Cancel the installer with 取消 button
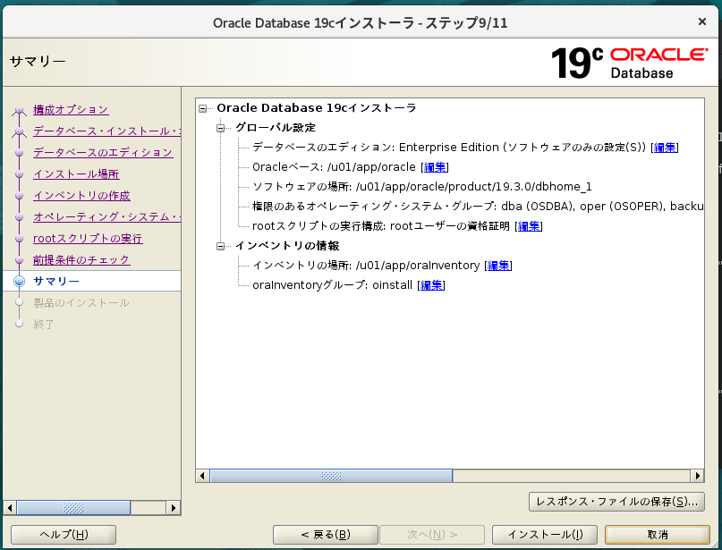 point(658,535)
